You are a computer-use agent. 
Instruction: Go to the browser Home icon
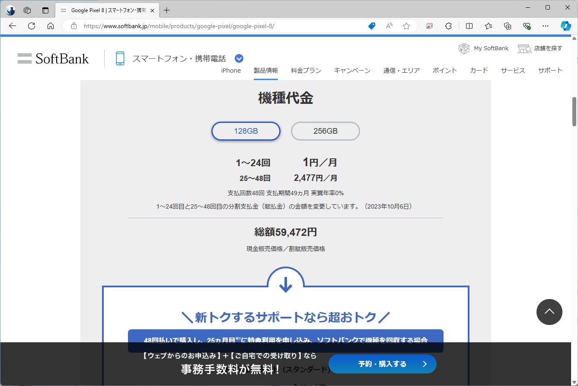pyautogui.click(x=51, y=26)
